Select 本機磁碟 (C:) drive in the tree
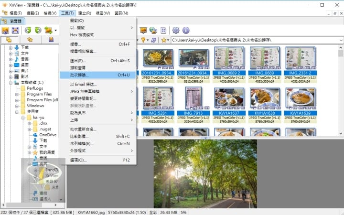344x215 pixels. (x=29, y=83)
